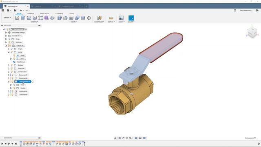The height and width of the screenshot is (147, 261).
Task: Toggle visibility bulb of Analysis folder
Action: (9, 42)
